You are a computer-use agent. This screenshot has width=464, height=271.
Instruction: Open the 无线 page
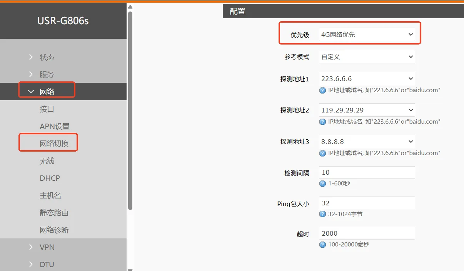click(x=47, y=161)
